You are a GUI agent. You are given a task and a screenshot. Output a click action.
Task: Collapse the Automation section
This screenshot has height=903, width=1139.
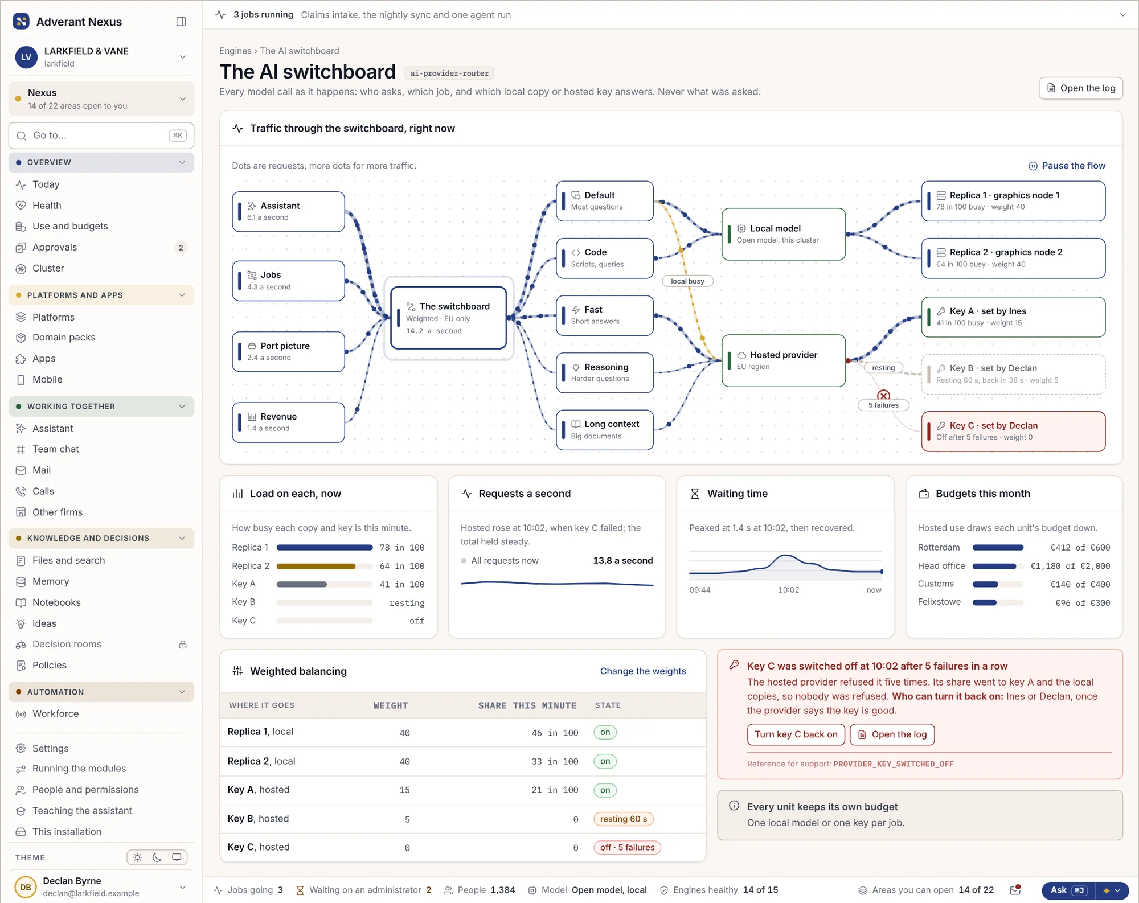(101, 692)
